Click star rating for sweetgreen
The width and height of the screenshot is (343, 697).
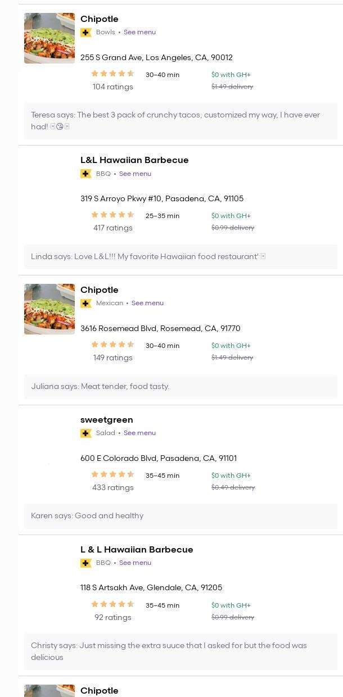click(112, 474)
